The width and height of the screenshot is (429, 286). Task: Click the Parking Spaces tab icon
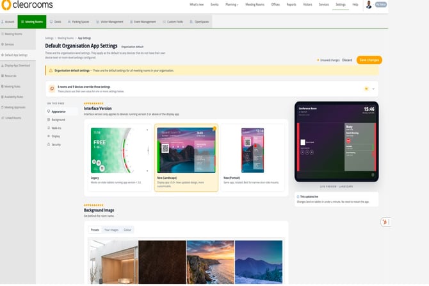pos(69,22)
